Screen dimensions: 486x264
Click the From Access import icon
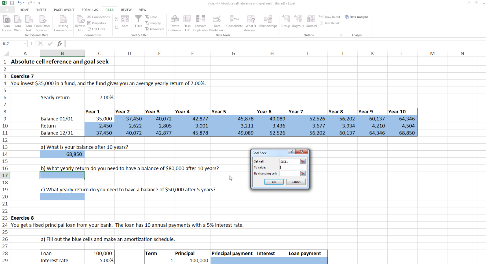coord(6,23)
